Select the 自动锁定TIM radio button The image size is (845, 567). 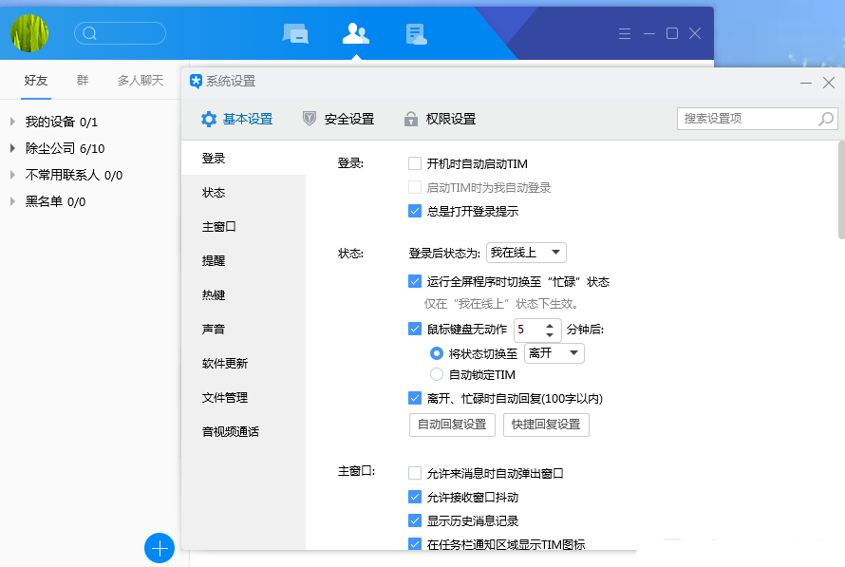437,374
